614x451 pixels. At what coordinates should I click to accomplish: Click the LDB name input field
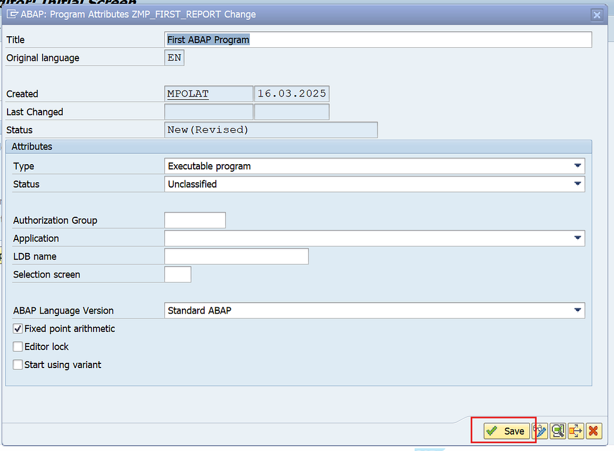[x=236, y=256]
